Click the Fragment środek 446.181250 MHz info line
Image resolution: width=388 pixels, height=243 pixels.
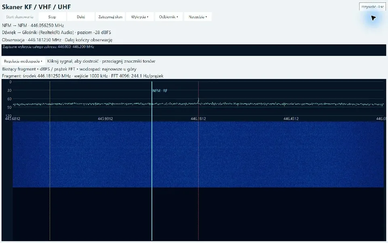pyautogui.click(x=82, y=76)
